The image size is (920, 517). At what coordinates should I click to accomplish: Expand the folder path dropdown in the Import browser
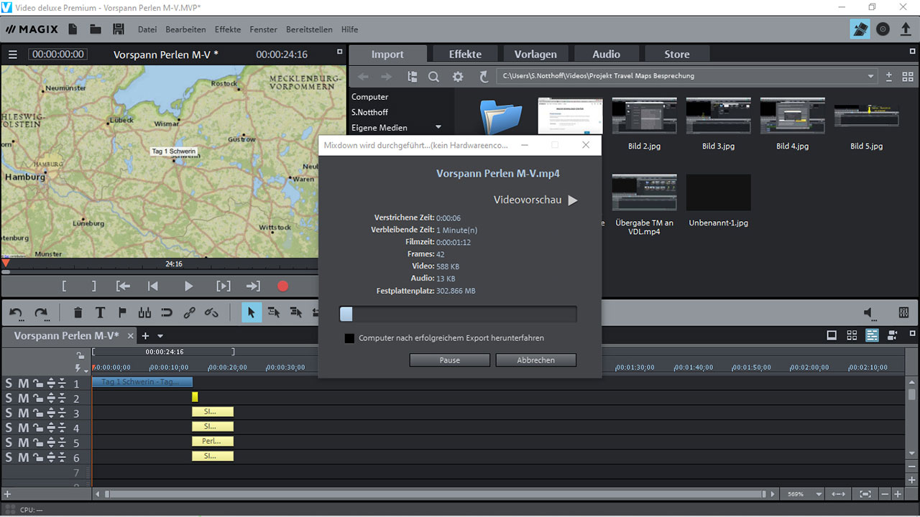(871, 76)
